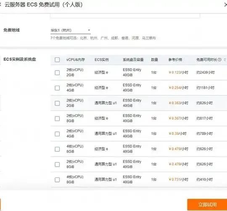This screenshot has height=211, width=227.
Task: Click the 立即试用 button
Action: pos(207,205)
